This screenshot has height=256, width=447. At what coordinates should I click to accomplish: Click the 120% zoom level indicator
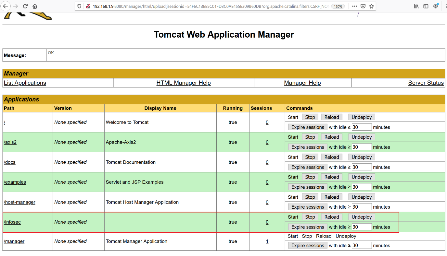point(338,6)
